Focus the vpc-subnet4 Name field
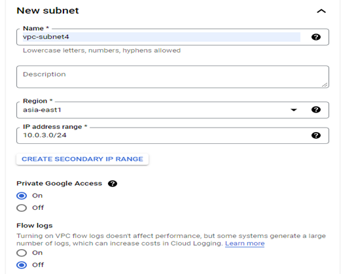This screenshot has width=356, height=274. 161,37
